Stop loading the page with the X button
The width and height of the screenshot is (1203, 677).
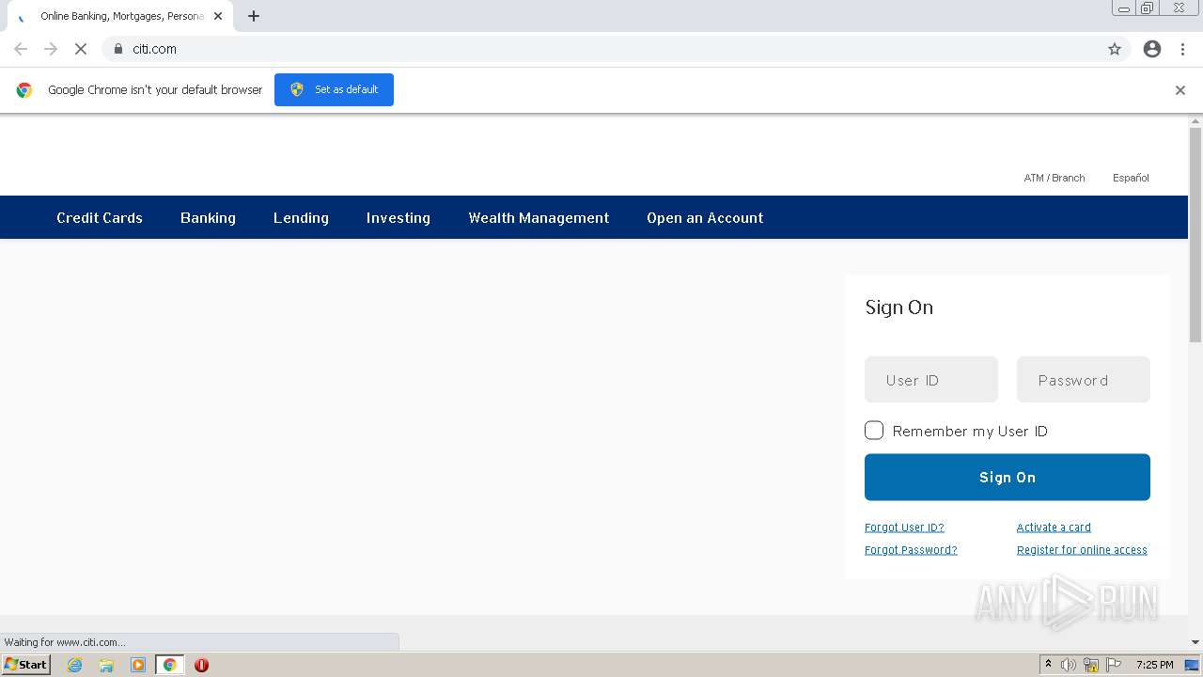[81, 49]
